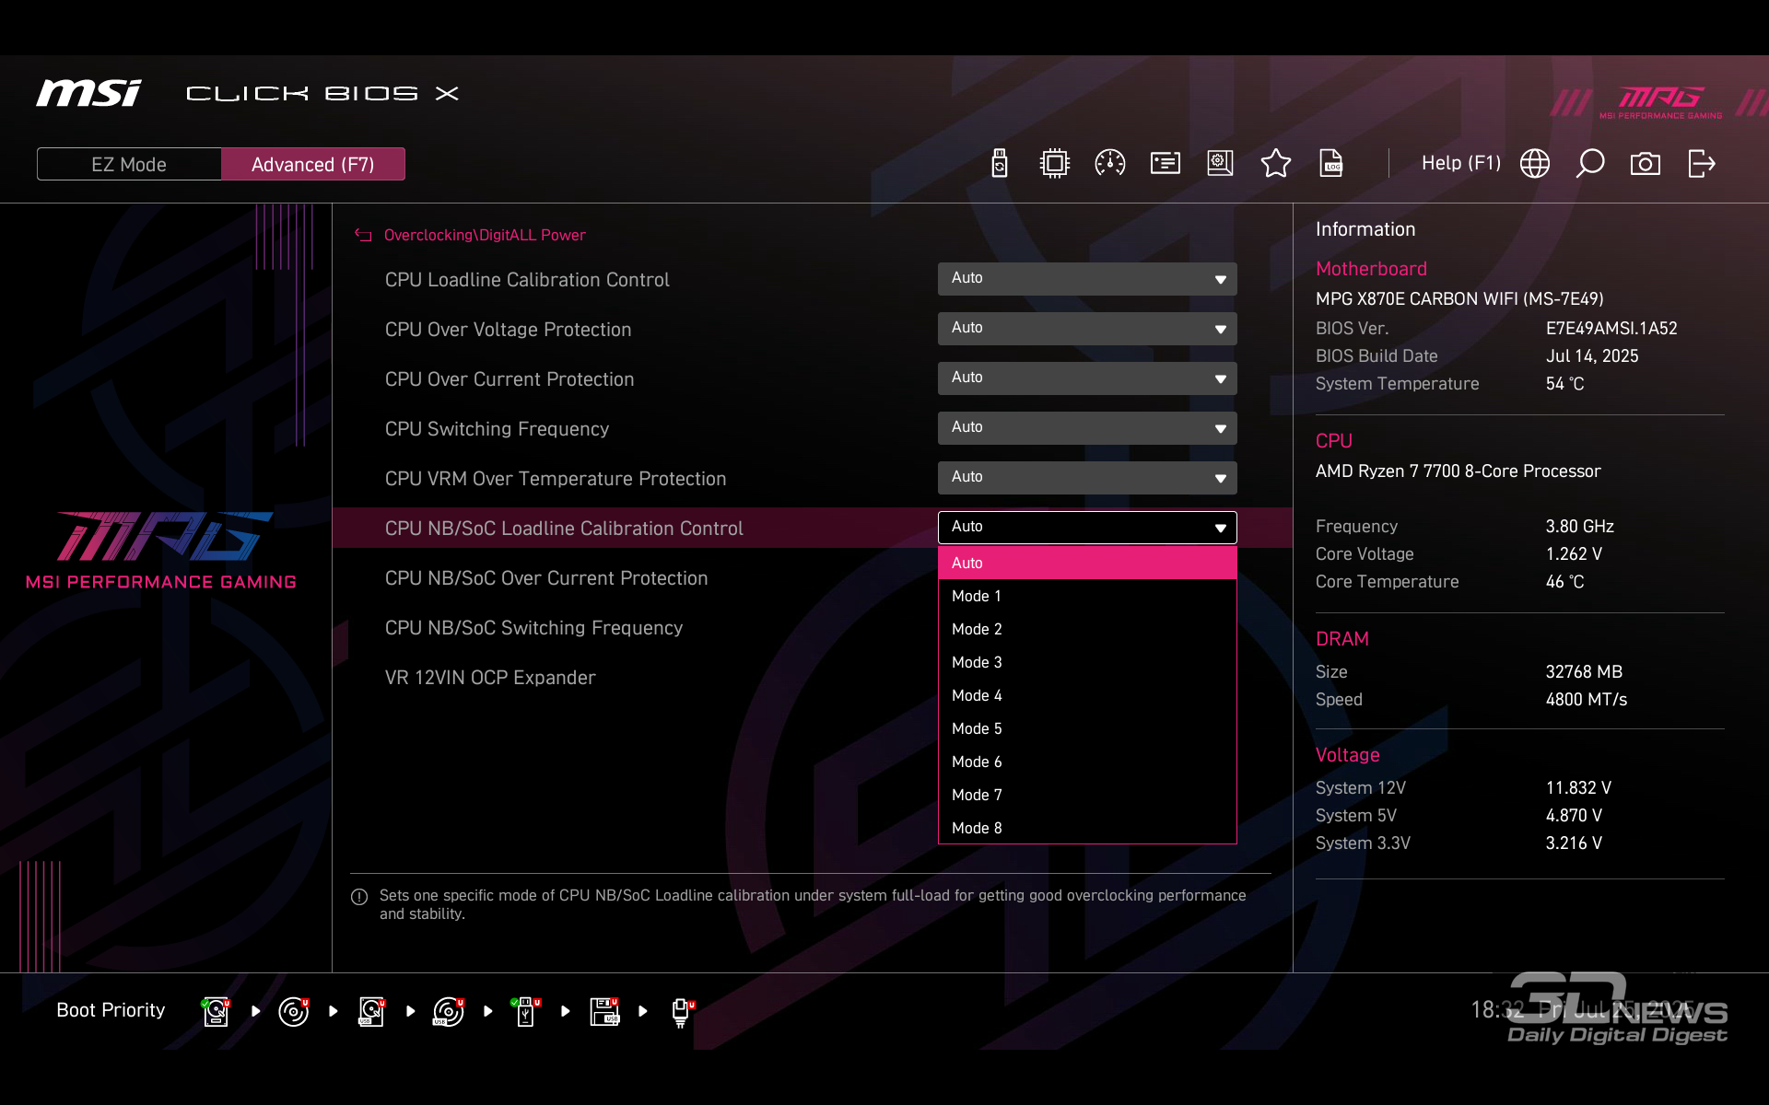Click the exit BIOS icon
The image size is (1769, 1105).
coord(1701,164)
